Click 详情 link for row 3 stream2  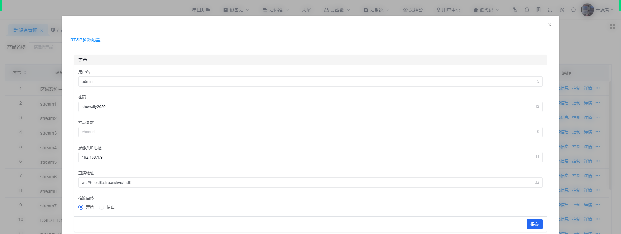(x=588, y=117)
